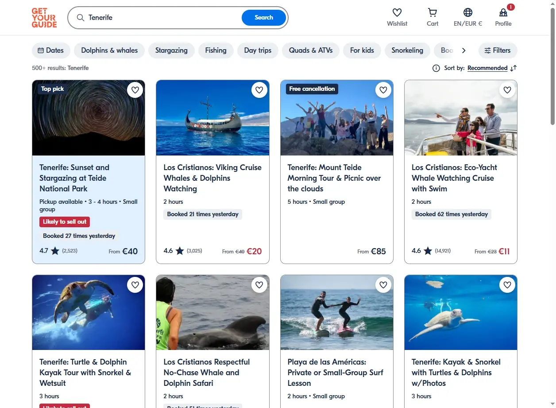Click the discounted €11 price

pos(504,251)
